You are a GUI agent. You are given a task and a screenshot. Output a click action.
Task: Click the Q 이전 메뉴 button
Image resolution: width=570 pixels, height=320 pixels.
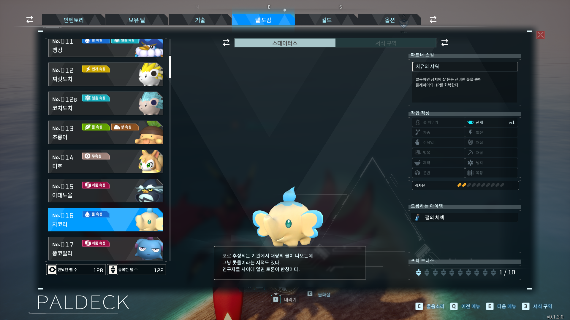tap(465, 306)
